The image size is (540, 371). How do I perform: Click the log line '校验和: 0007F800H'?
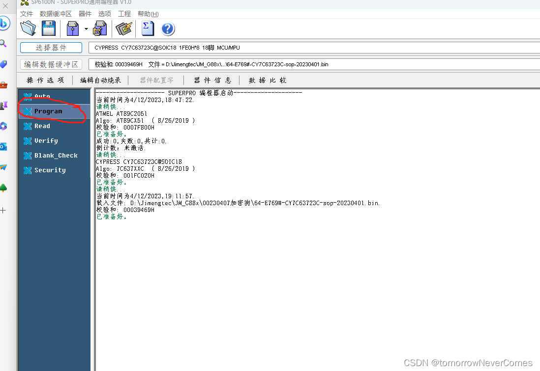[x=125, y=128]
